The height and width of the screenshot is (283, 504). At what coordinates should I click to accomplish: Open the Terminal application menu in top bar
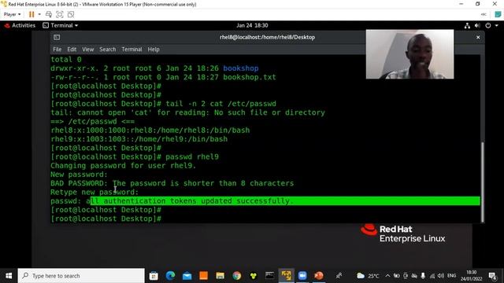click(61, 25)
